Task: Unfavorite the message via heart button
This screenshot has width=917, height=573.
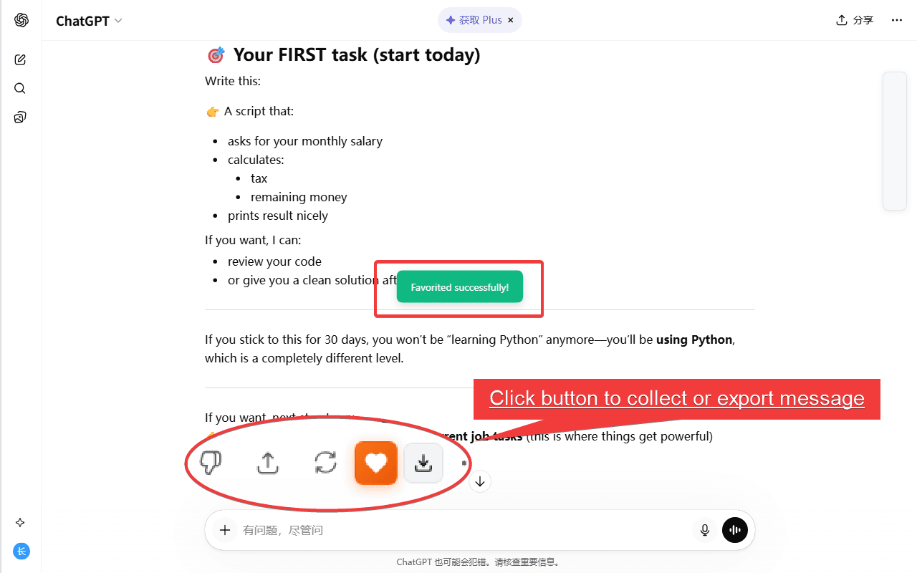Action: click(376, 463)
